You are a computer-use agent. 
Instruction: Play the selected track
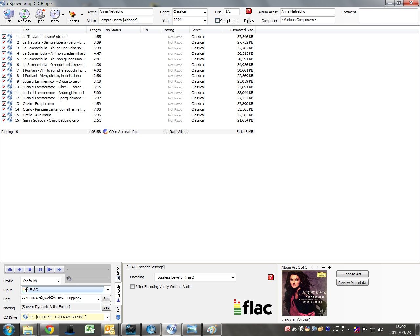[49, 269]
